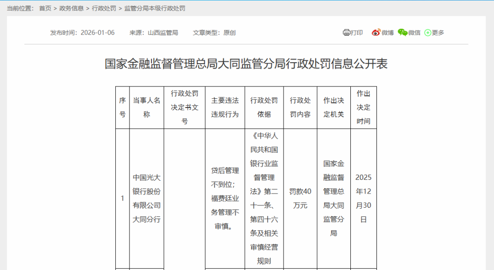Click the source text 山西监管局
Image resolution: width=494 pixels, height=270 pixels.
pos(163,32)
